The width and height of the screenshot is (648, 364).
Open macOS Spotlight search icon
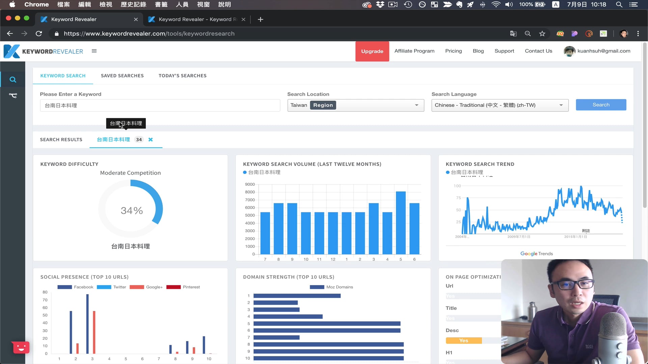tap(619, 4)
